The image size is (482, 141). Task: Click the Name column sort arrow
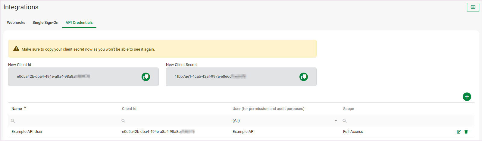pyautogui.click(x=25, y=109)
